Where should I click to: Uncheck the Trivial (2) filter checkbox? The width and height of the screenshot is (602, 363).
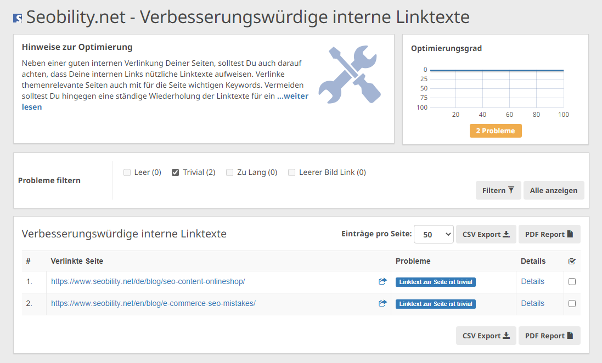[176, 173]
